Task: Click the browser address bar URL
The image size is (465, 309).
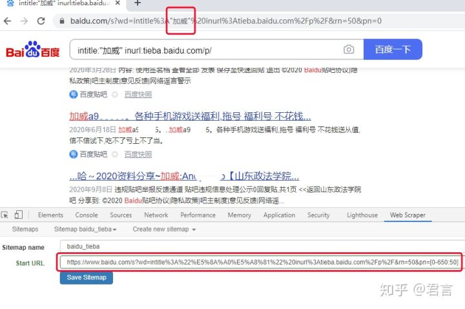Action: pos(225,21)
